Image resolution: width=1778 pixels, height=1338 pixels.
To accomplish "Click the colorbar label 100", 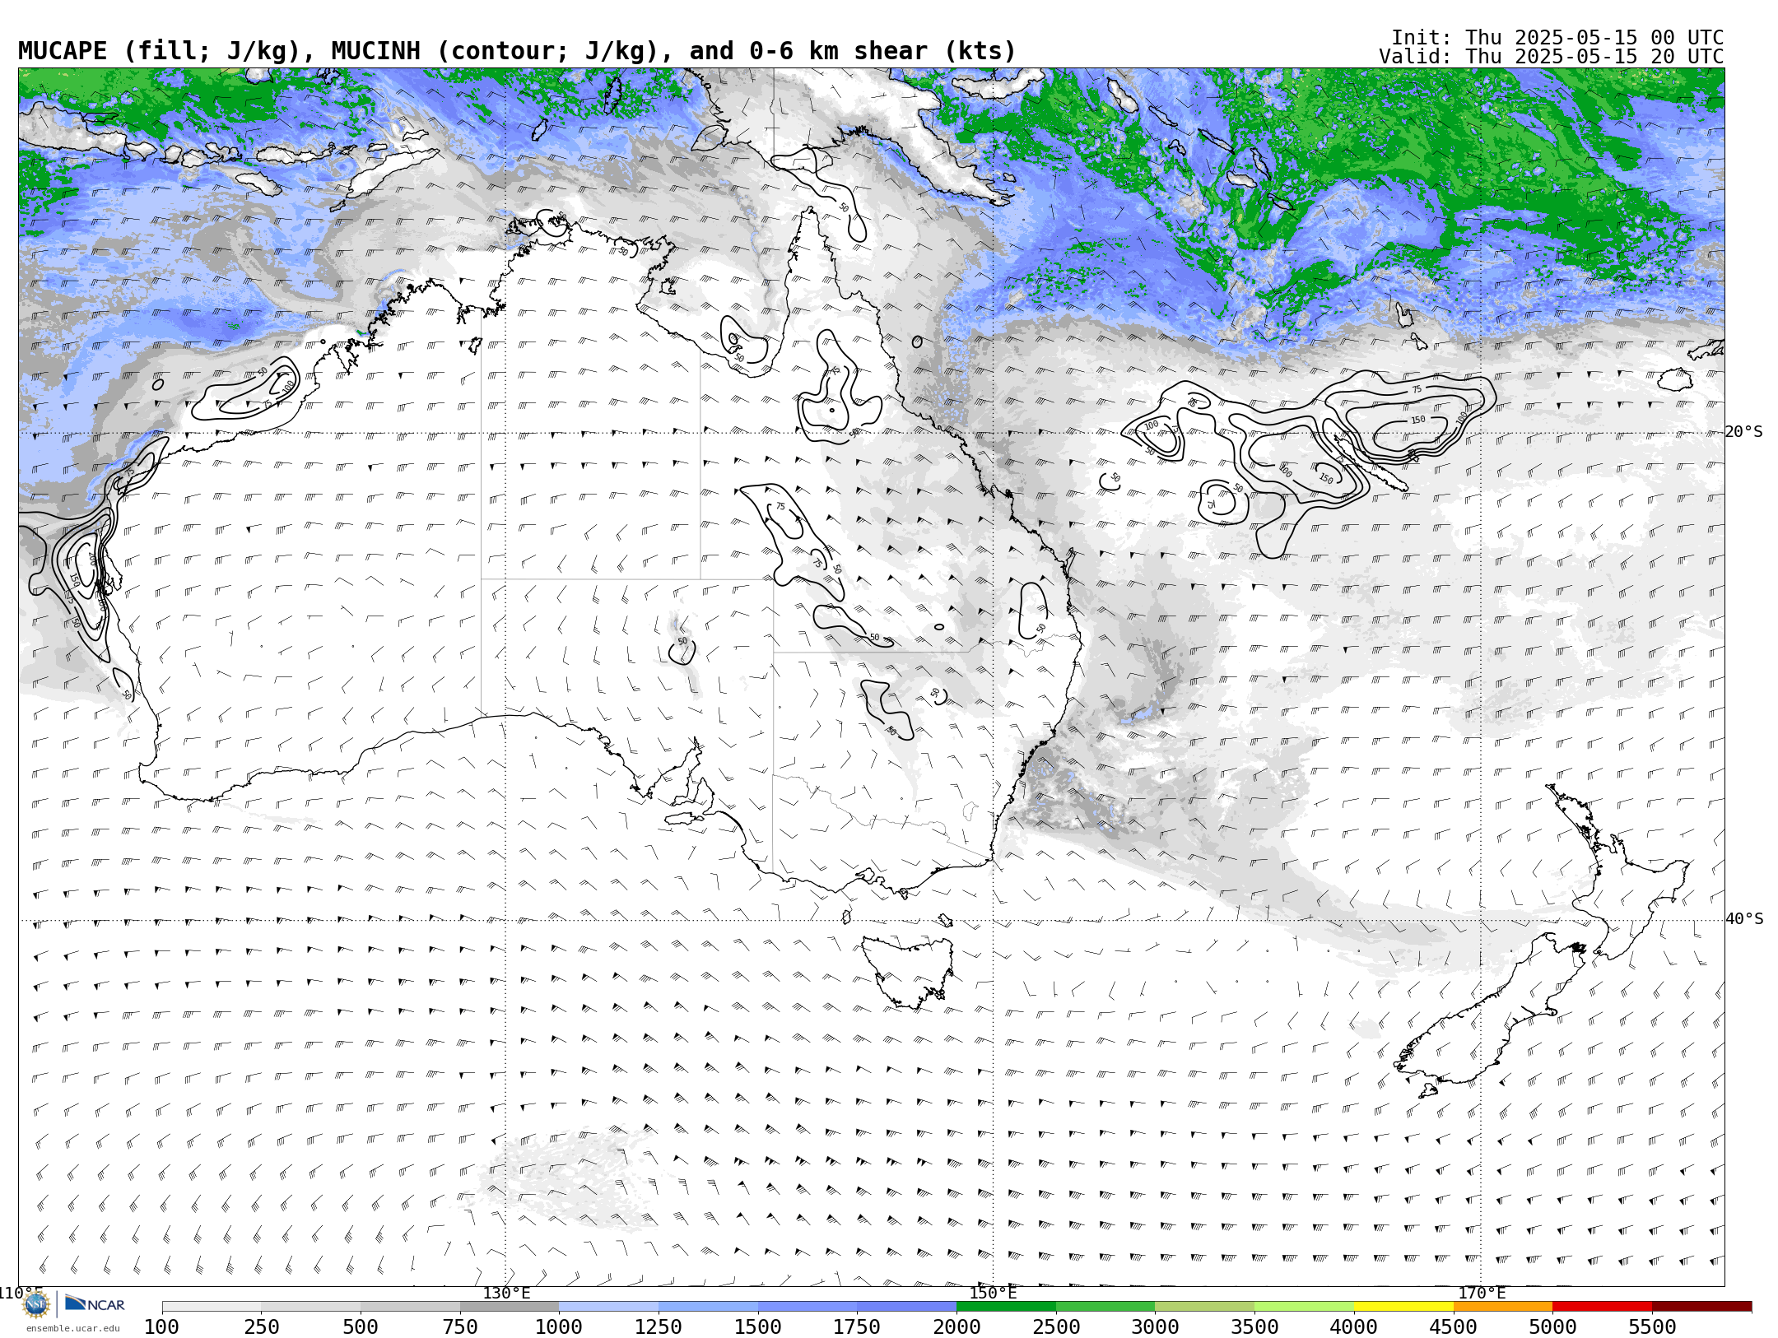I will [x=161, y=1326].
